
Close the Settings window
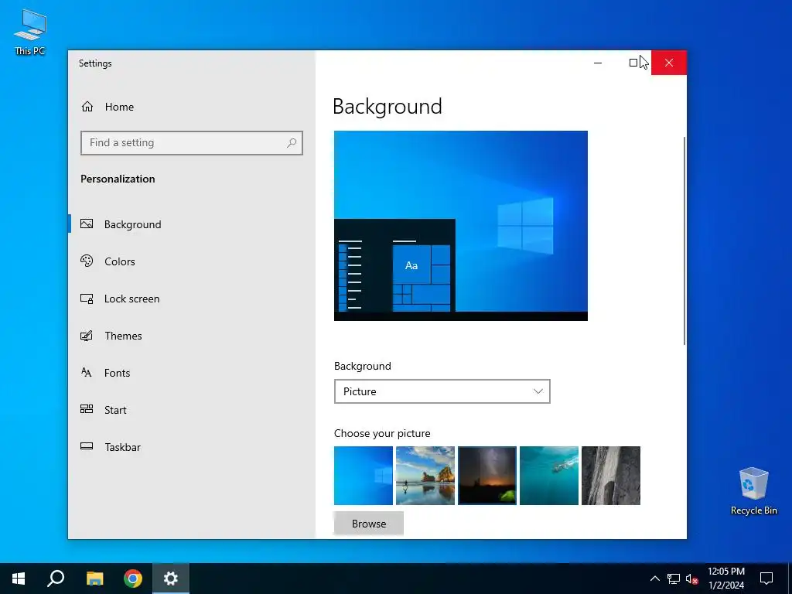click(x=669, y=63)
